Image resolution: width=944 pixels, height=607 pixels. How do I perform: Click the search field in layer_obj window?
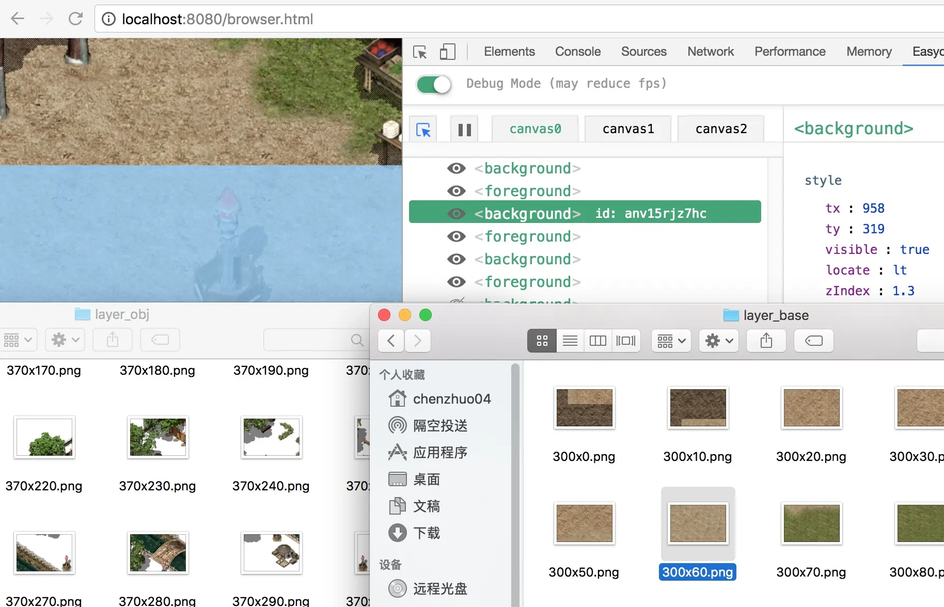click(x=316, y=340)
